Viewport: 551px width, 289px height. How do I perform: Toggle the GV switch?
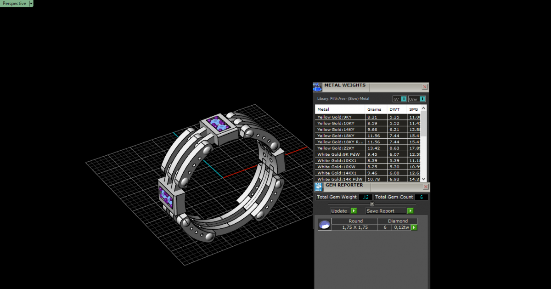(x=404, y=99)
